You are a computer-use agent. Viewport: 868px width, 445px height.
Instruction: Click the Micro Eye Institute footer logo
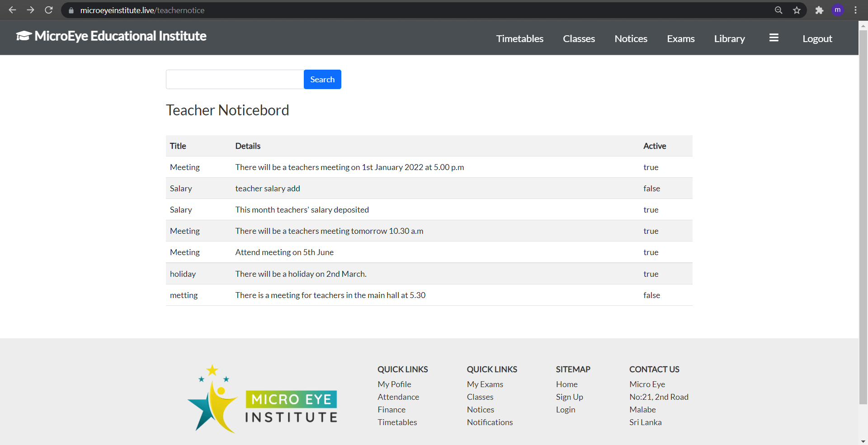[263, 399]
